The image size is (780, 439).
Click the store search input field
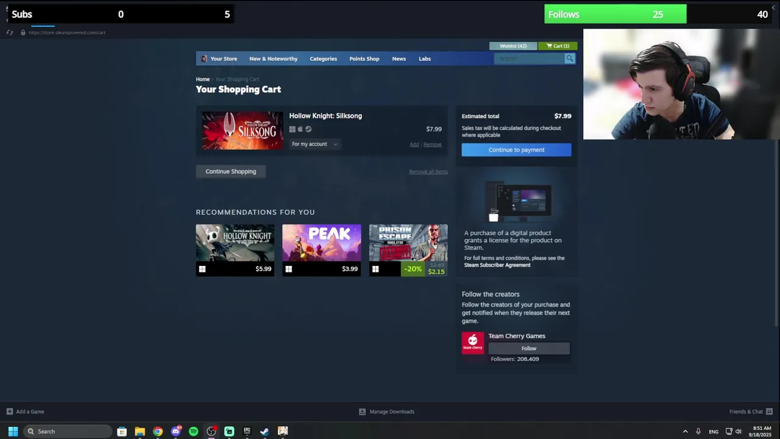point(529,59)
